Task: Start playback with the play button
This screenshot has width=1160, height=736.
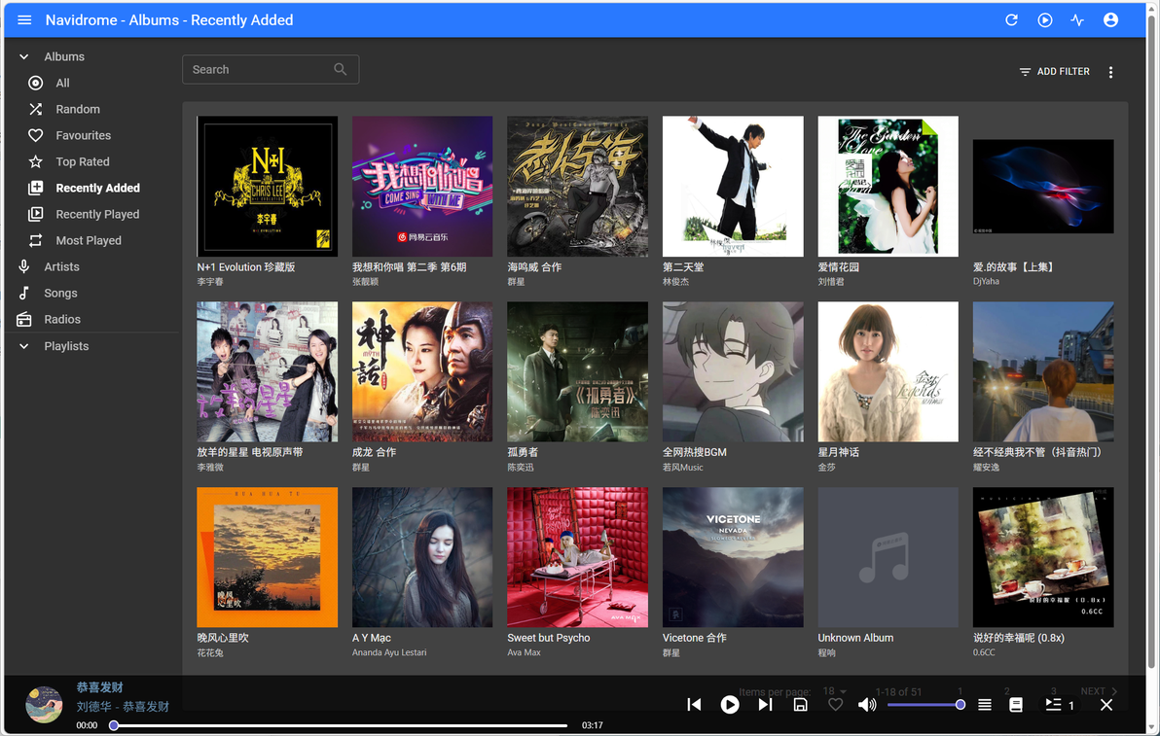Action: pyautogui.click(x=730, y=705)
